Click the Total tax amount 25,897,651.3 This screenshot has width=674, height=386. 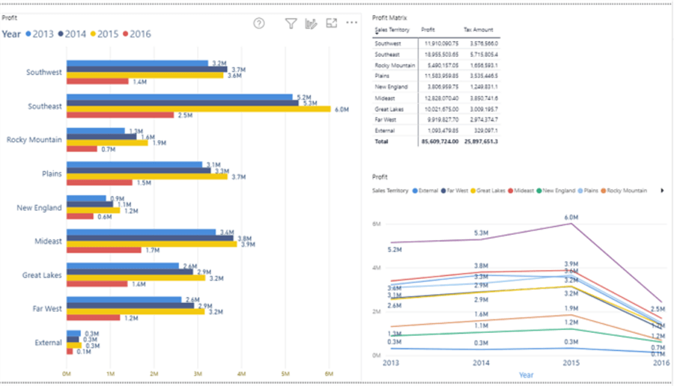pos(481,141)
